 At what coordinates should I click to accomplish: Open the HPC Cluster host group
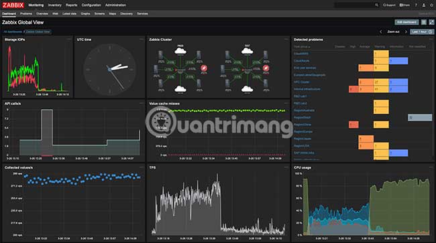301,82
